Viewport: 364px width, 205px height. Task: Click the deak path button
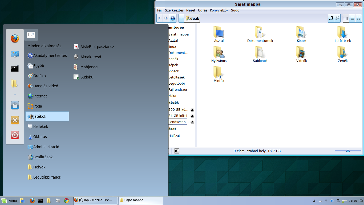(x=192, y=18)
